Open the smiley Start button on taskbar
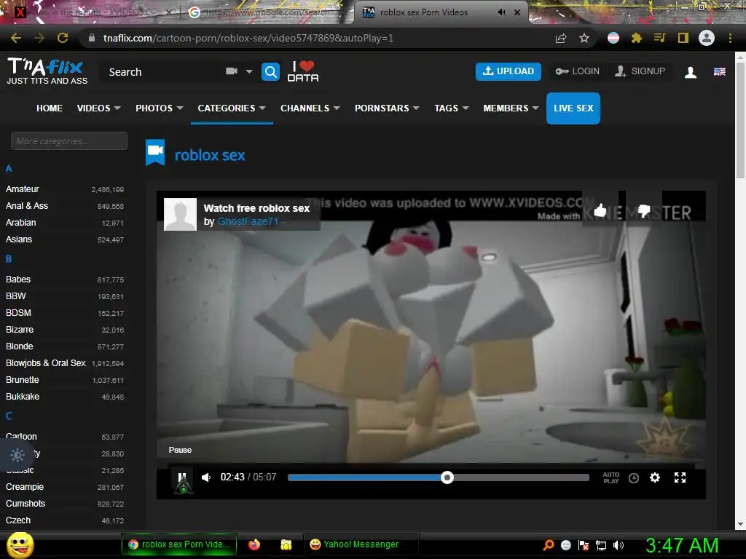This screenshot has width=746, height=559. (20, 544)
